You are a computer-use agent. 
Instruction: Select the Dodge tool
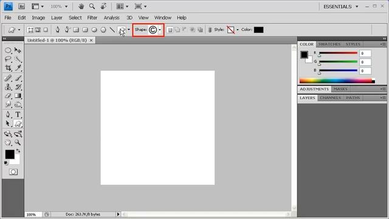pyautogui.click(x=18, y=105)
